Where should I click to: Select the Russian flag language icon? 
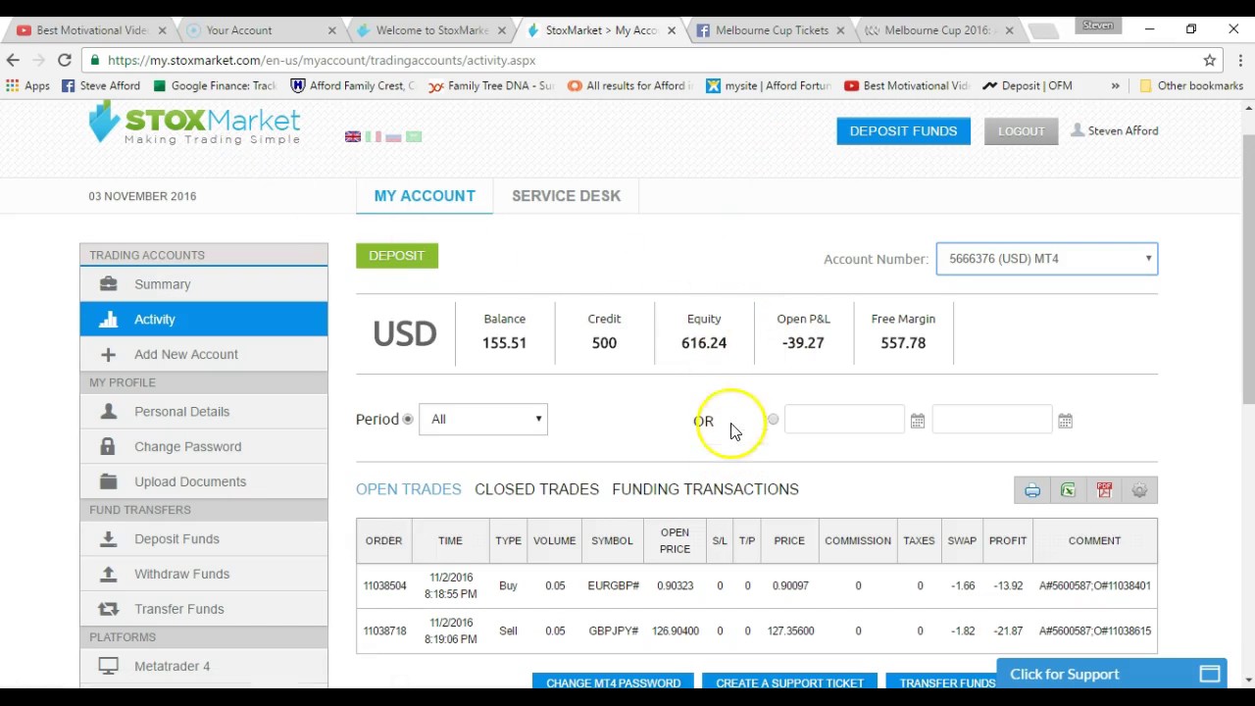point(393,136)
